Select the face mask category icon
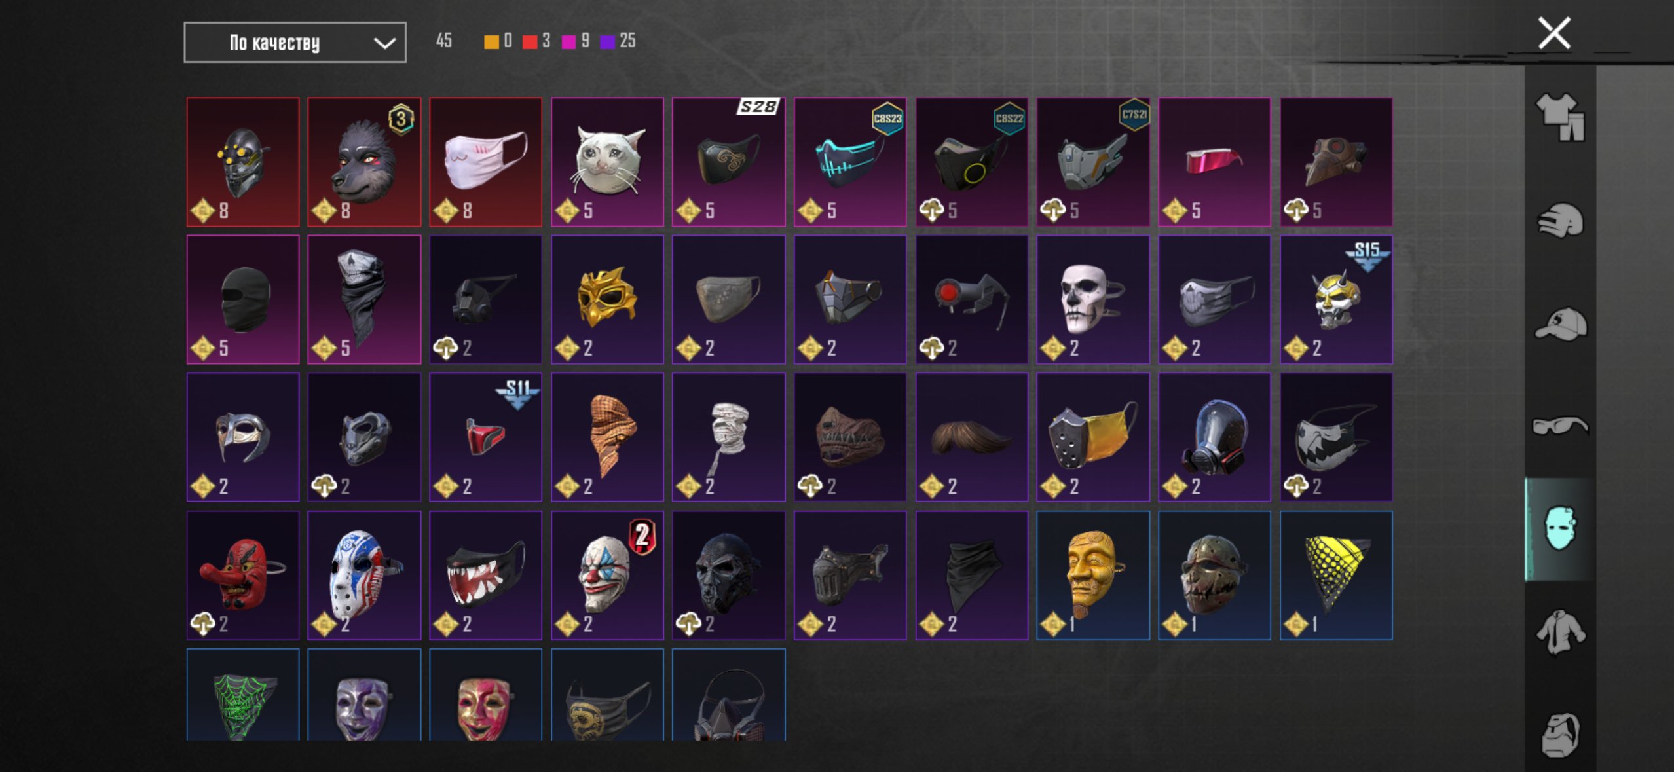Image resolution: width=1674 pixels, height=772 pixels. point(1561,529)
